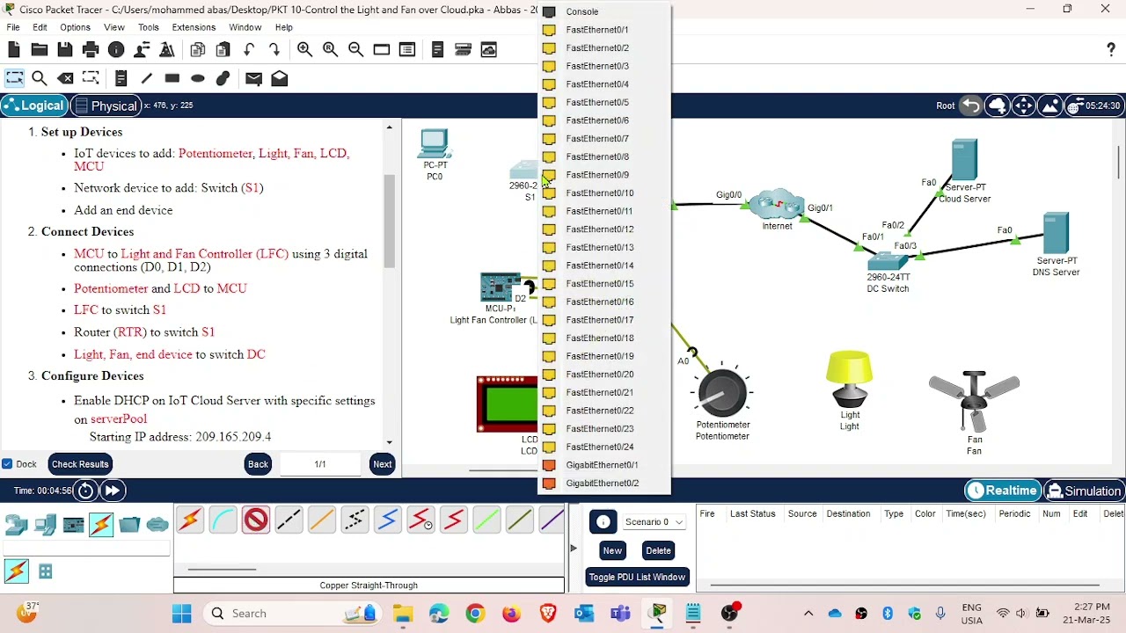This screenshot has height=633, width=1126.
Task: Click Toggle PDU List Window
Action: (637, 577)
